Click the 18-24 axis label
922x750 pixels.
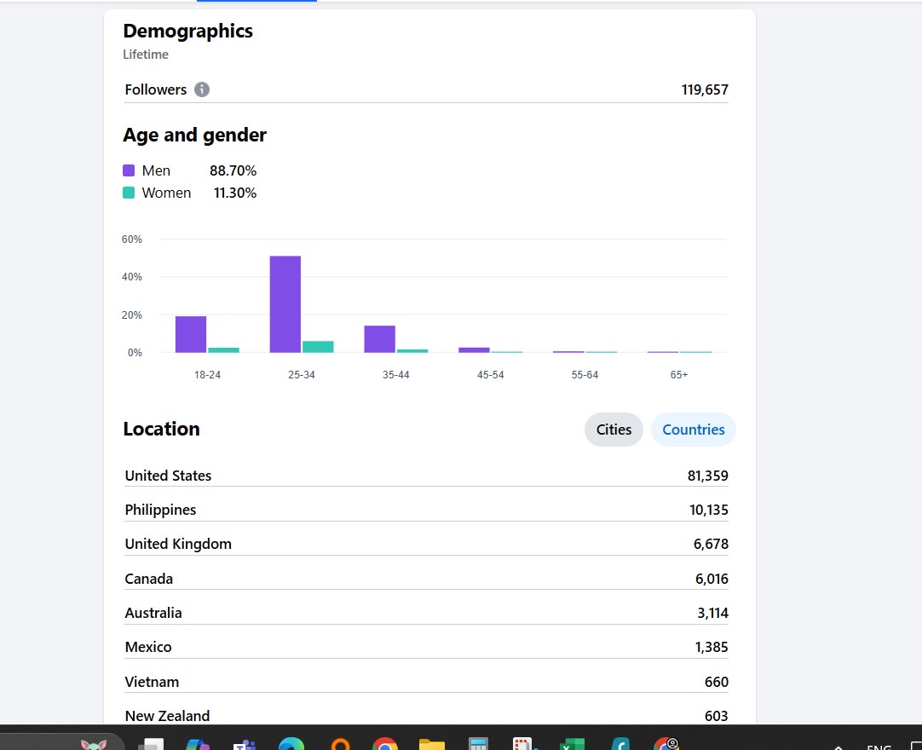coord(208,375)
